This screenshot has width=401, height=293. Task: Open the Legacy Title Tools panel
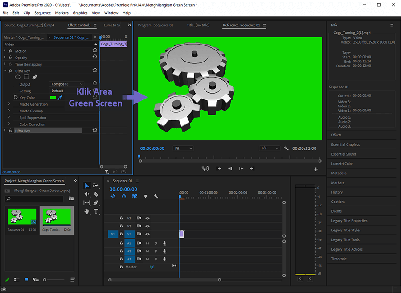pyautogui.click(x=345, y=240)
